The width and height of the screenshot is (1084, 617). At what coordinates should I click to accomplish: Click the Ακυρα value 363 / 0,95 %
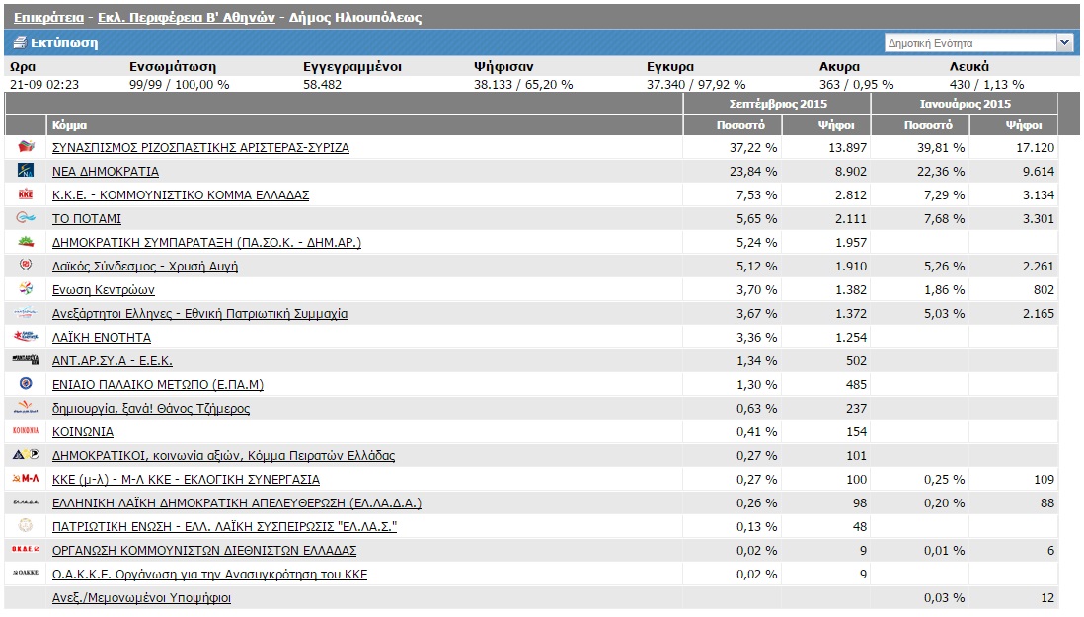[857, 84]
